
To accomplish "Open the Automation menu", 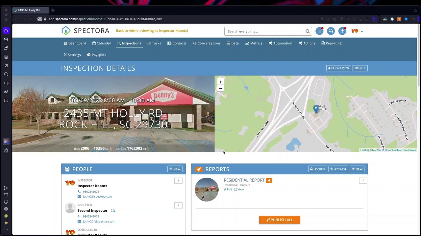I will point(280,43).
